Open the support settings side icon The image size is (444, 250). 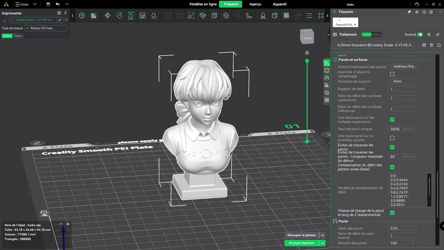327,85
